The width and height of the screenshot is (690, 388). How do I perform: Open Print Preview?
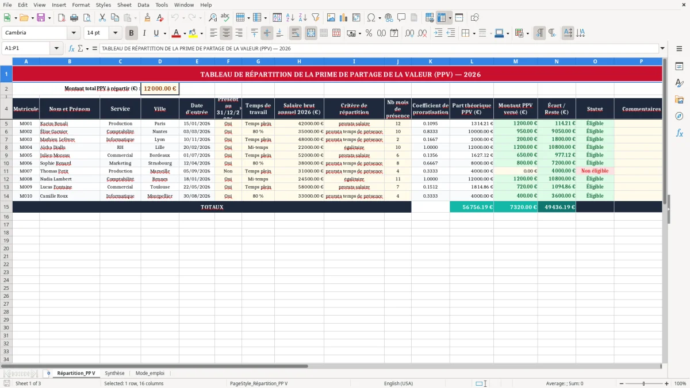[x=87, y=18]
